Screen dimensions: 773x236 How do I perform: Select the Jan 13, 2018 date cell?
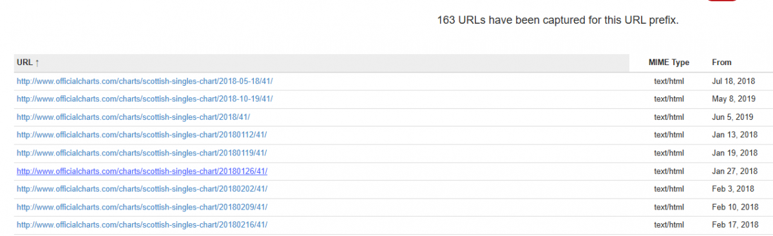[734, 135]
